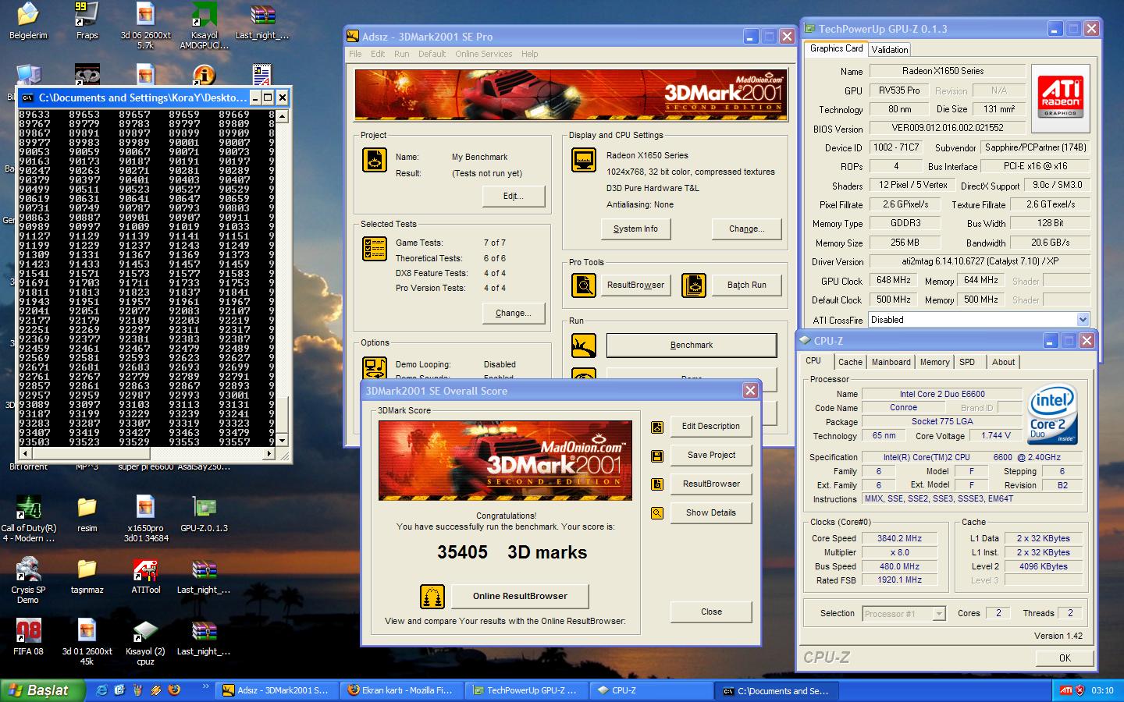Viewport: 1124px width, 702px height.
Task: Launch Crysis SP Demo shortcut
Action: tap(28, 581)
